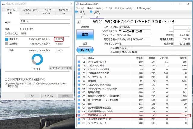Click the 正常 health status button
Image resolution: width=193 pixels, height=129 pixels.
pos(85,35)
